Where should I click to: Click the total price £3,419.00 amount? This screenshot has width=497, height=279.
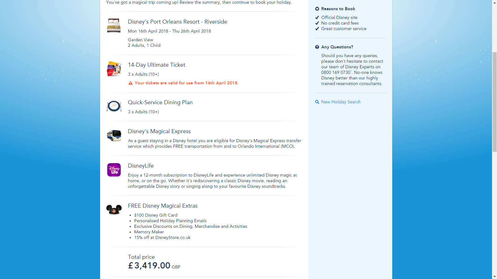[x=149, y=266]
